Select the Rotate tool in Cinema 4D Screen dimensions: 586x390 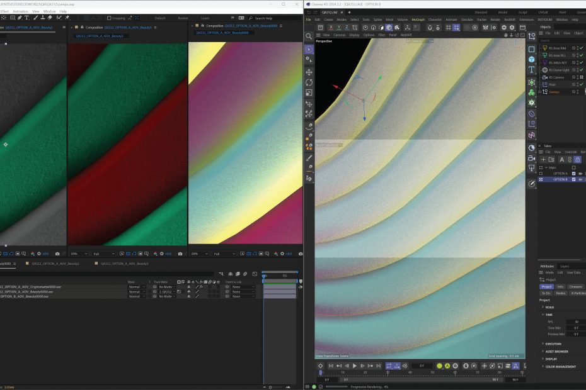[309, 82]
